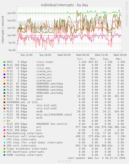Image resolution: width=129 pixels, height=164 pixels.
Task: Click pvt current value '977.46m'
Action: (x=81, y=127)
